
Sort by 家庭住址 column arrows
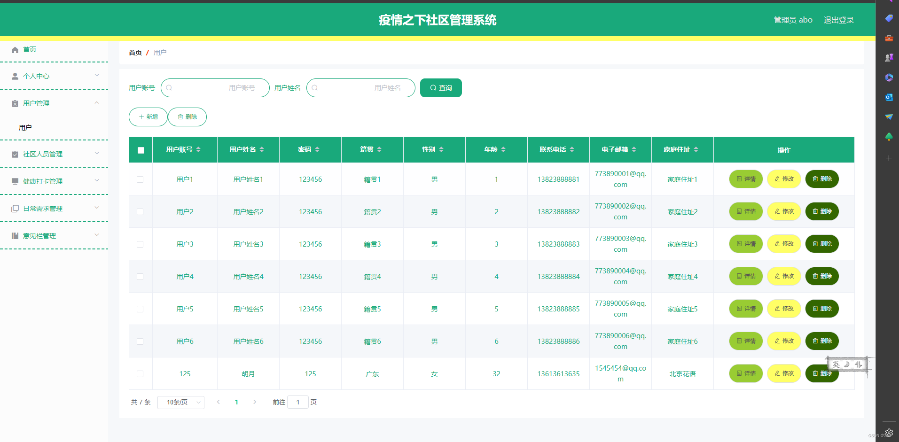pos(696,149)
